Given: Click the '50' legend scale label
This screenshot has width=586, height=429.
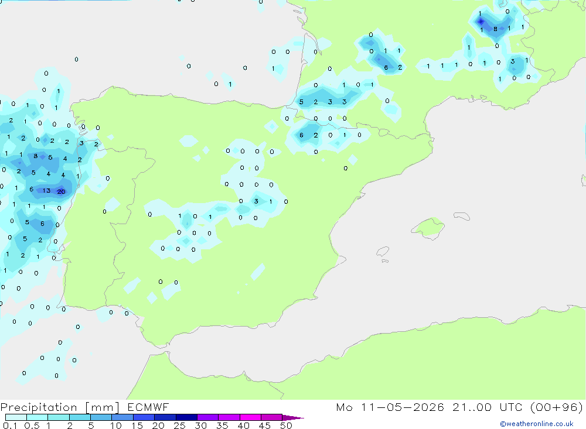Looking at the screenshot, I should (x=287, y=425).
